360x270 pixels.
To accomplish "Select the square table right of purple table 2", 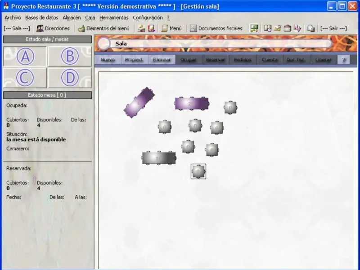I will point(230,107).
